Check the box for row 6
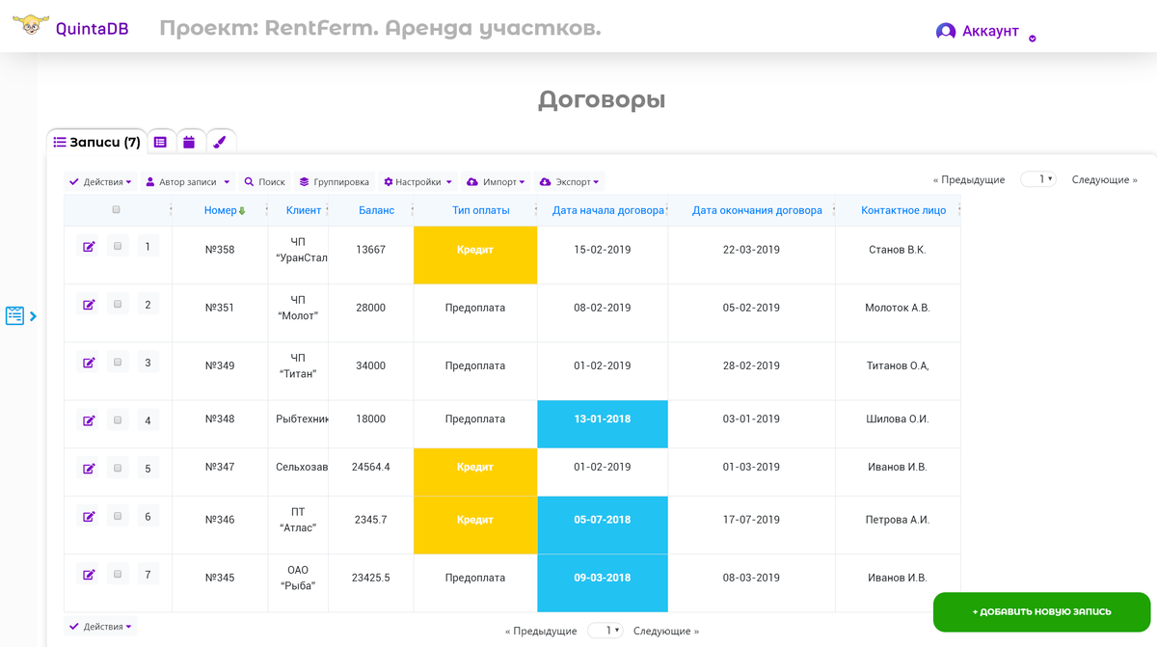 pos(118,517)
